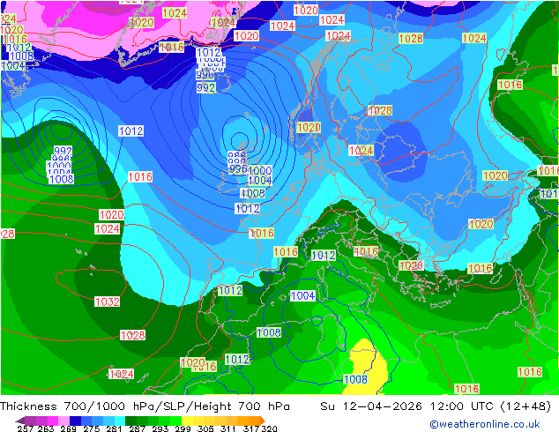Click legend value 275
Image resolution: width=559 pixels, height=432 pixels.
pos(92,428)
